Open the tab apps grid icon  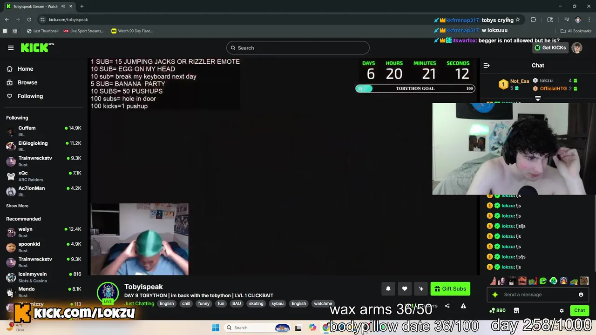click(x=15, y=31)
